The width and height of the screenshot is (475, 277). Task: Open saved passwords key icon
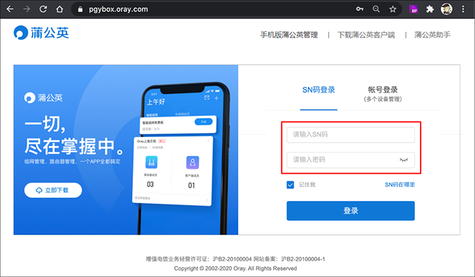click(x=360, y=9)
